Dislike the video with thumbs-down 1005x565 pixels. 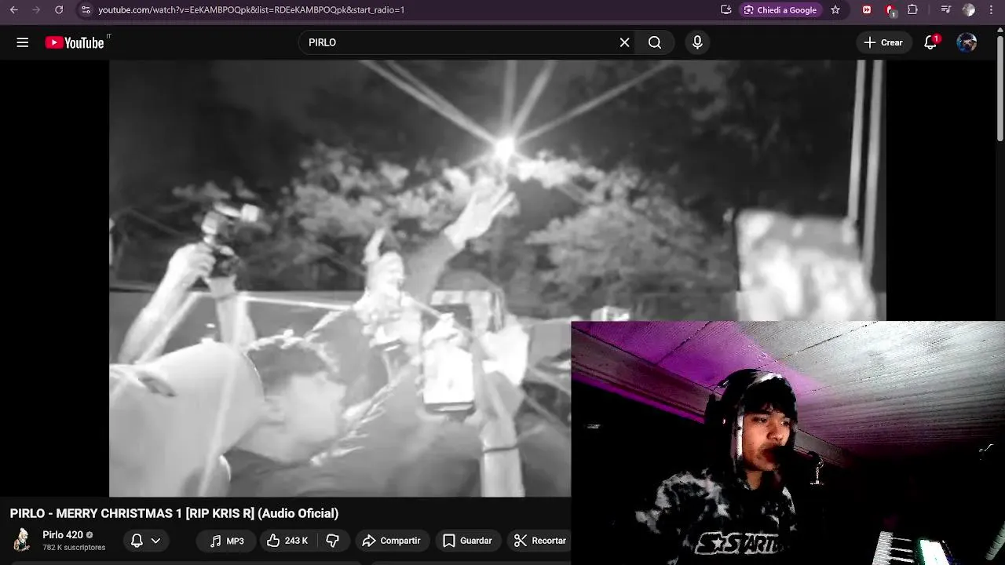(x=333, y=541)
